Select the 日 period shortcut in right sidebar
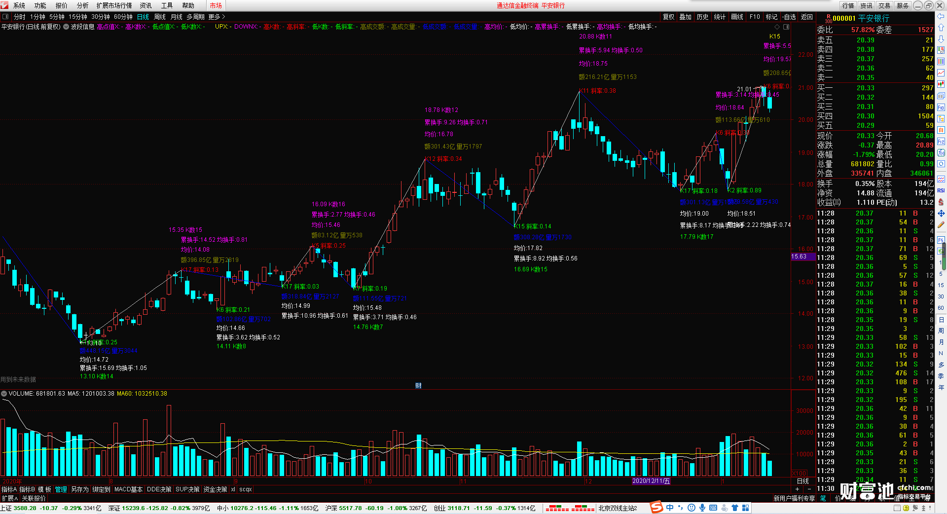947x514 pixels. [x=941, y=320]
